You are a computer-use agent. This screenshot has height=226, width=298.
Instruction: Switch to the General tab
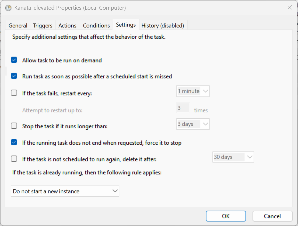(x=18, y=26)
